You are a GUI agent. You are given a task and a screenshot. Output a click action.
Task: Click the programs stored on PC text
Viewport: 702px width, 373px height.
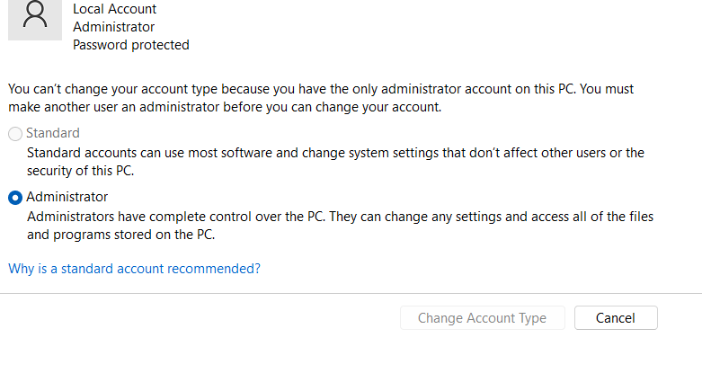point(120,235)
